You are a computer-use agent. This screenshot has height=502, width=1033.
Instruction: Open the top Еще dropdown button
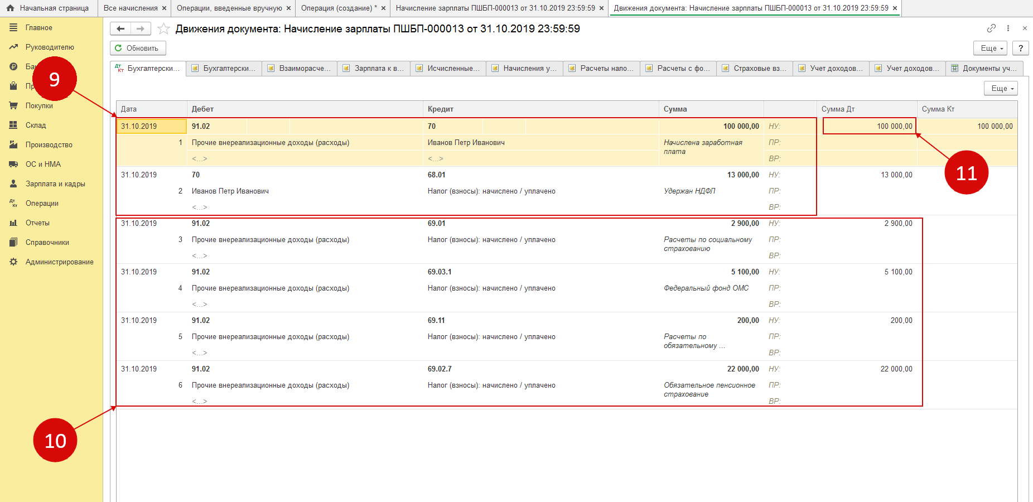pos(991,48)
